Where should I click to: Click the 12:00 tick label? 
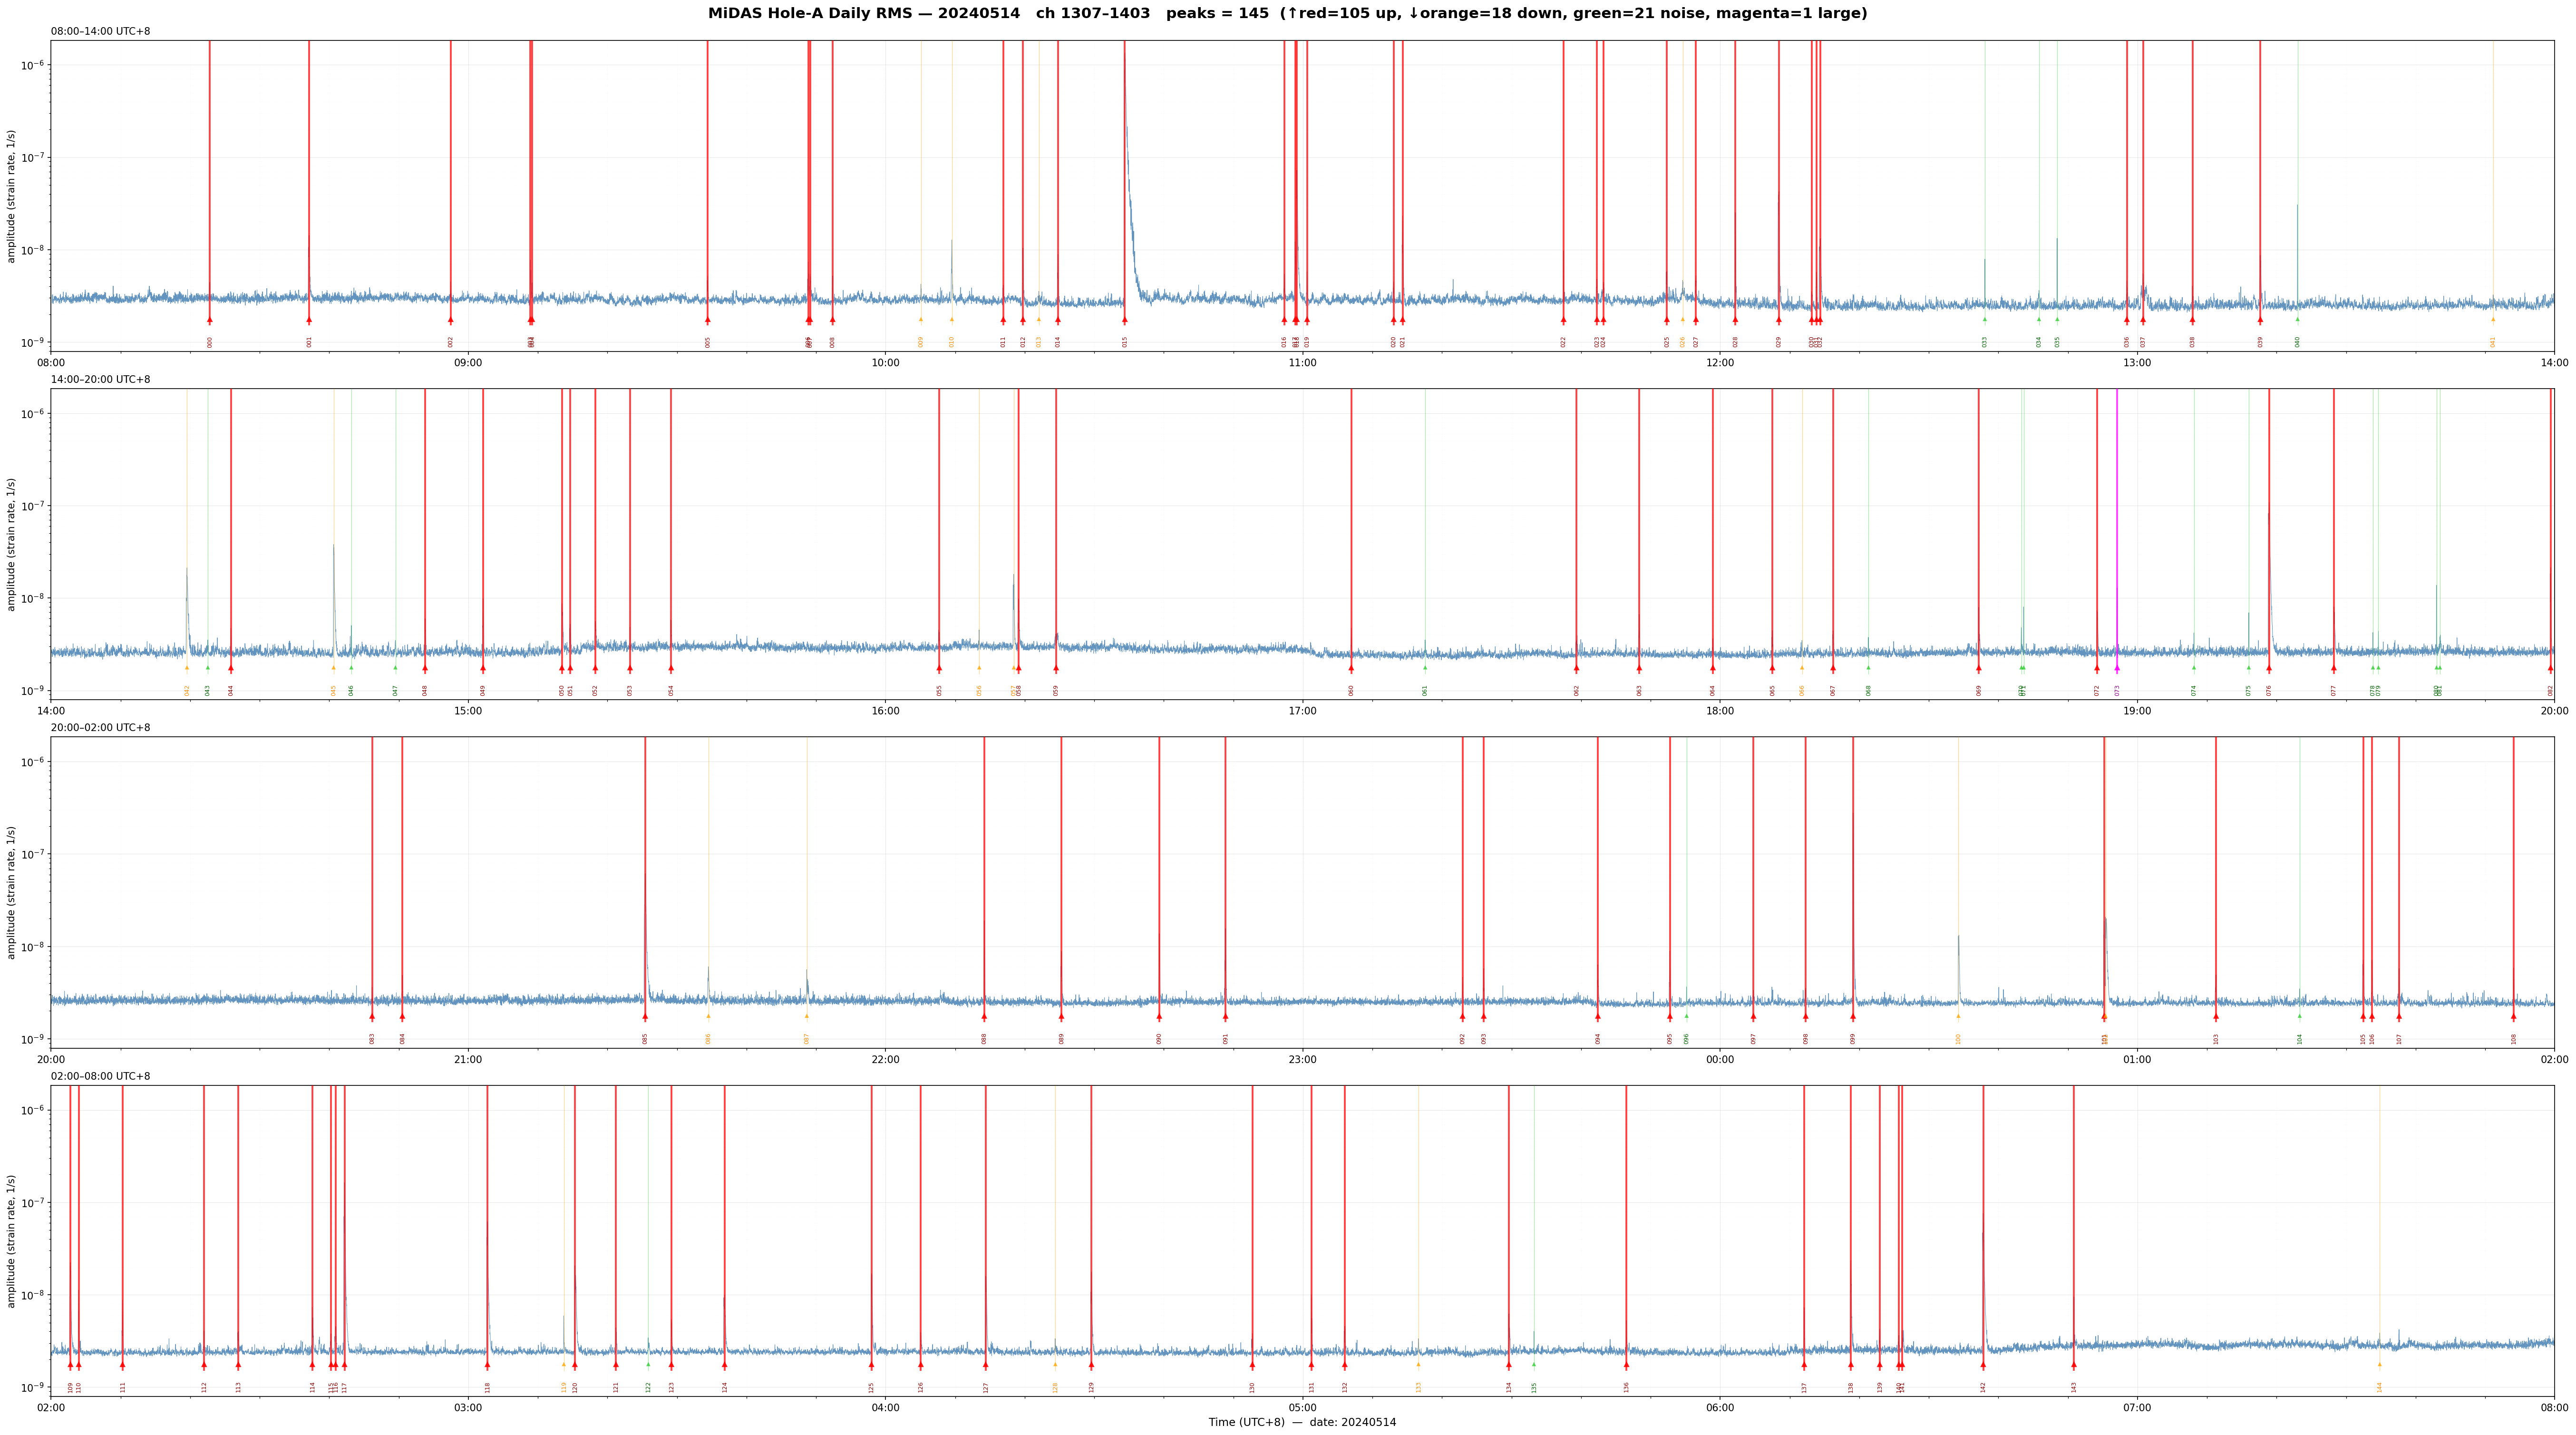[x=1720, y=362]
